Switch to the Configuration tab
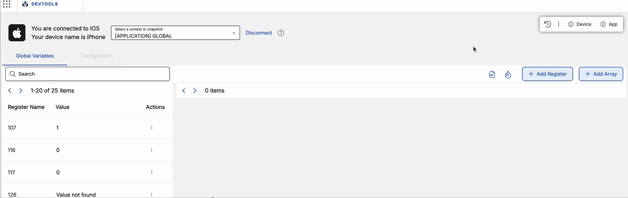 (97, 56)
